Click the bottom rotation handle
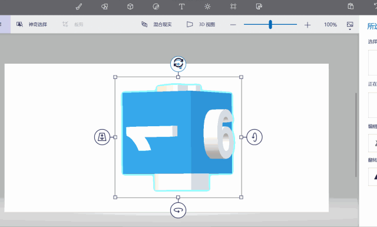Screen dimensions: 377x227 (x=178, y=210)
